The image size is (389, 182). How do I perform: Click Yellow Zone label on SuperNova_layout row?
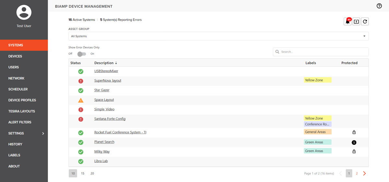[x=318, y=80]
